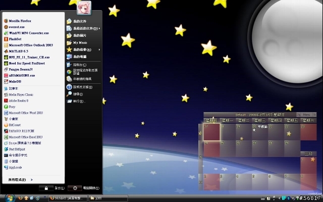Open the My Music folder
This screenshot has width=323, height=202.
pyautogui.click(x=77, y=42)
